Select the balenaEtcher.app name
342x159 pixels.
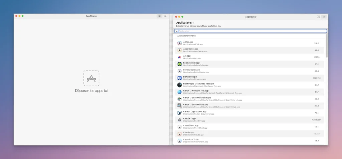191,63
